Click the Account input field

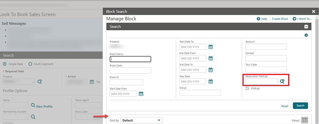[266, 47]
